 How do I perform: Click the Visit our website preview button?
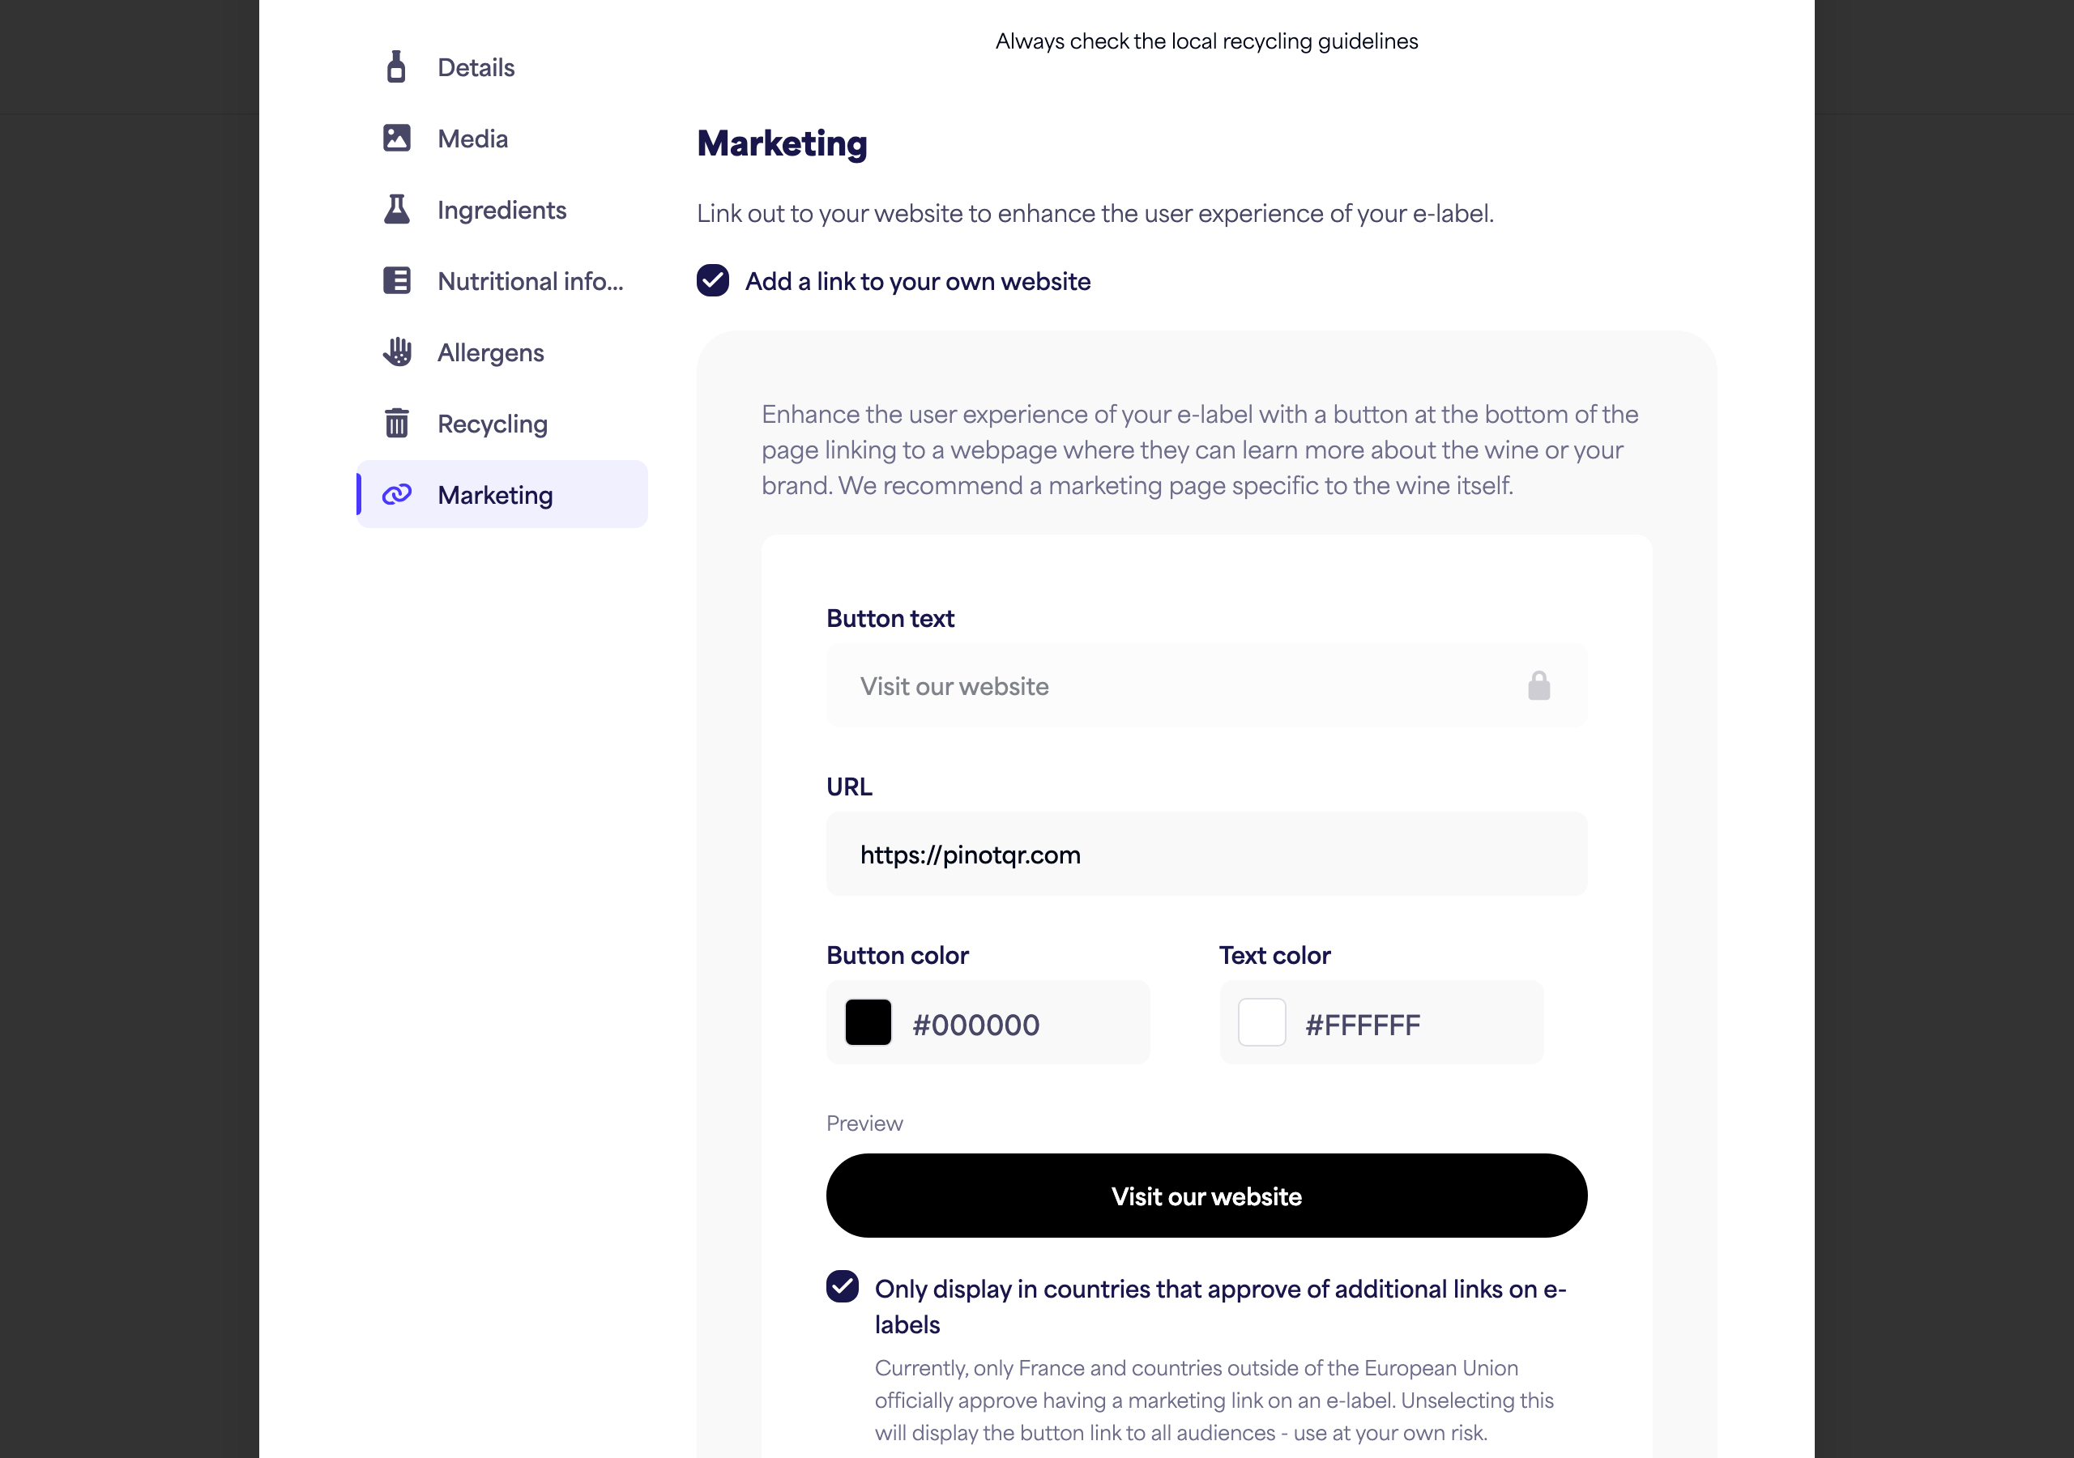[x=1206, y=1195]
